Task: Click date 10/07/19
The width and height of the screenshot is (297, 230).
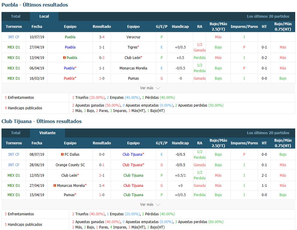Action: click(x=37, y=37)
